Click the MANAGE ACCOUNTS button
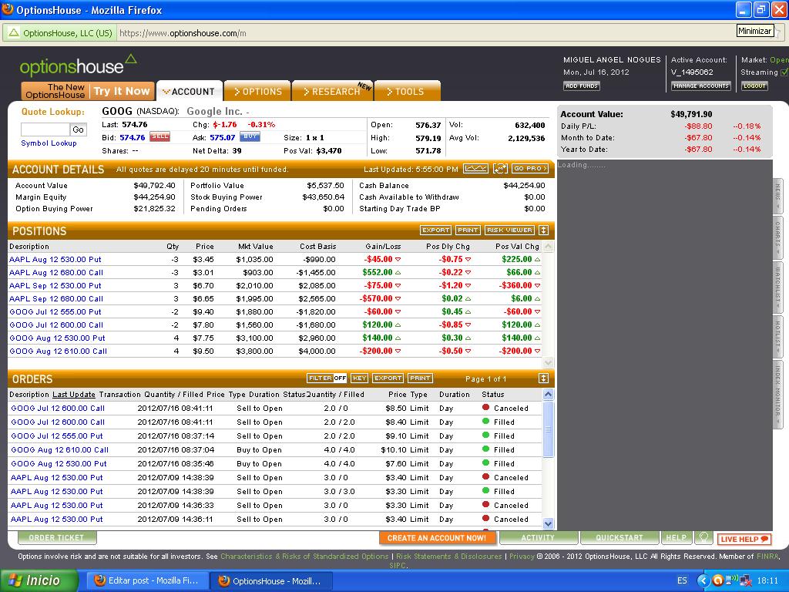 (x=700, y=86)
